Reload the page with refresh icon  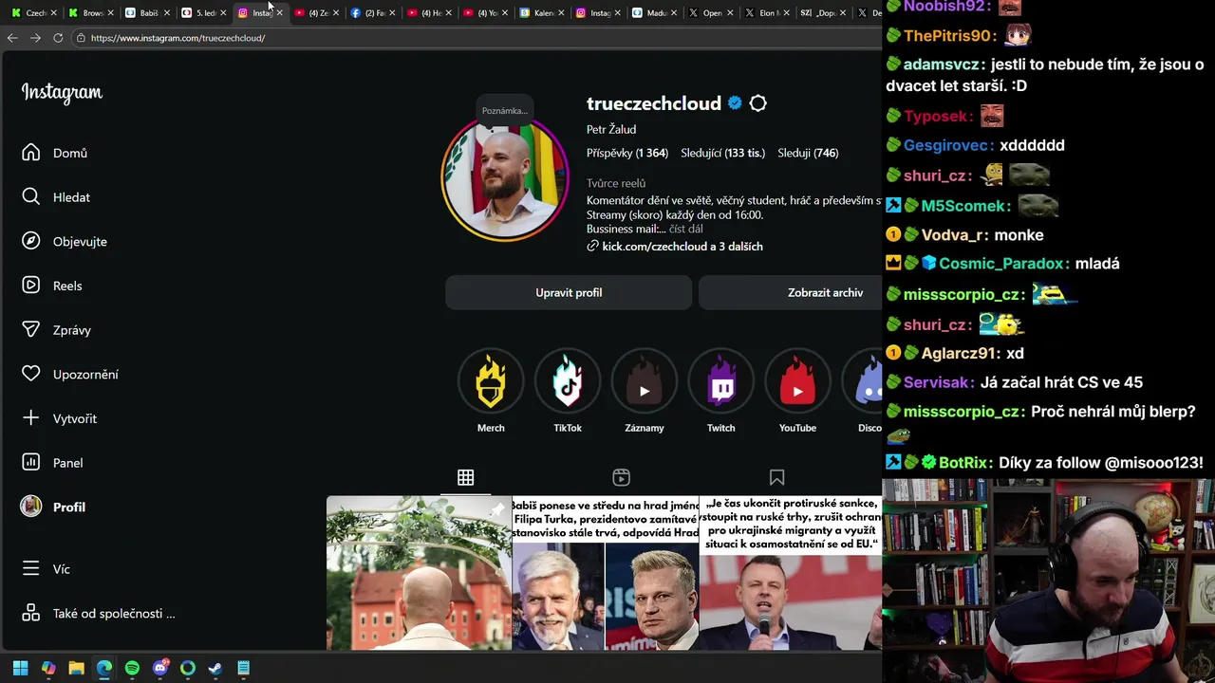pyautogui.click(x=58, y=38)
